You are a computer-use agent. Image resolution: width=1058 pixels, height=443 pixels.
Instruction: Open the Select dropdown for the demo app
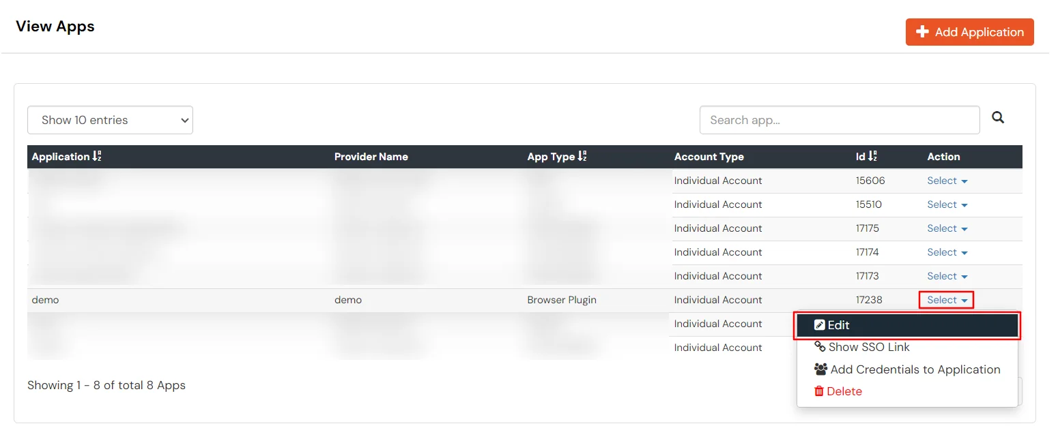[945, 300]
